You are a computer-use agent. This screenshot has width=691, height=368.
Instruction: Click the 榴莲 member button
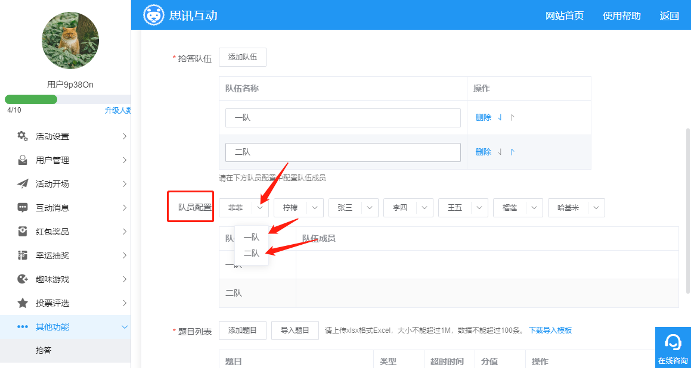tap(509, 208)
